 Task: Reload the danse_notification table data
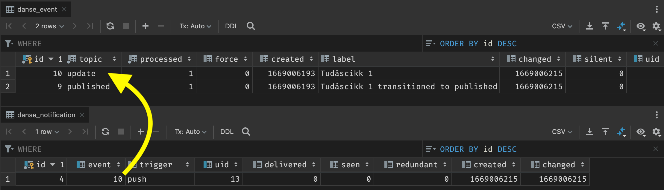point(105,132)
